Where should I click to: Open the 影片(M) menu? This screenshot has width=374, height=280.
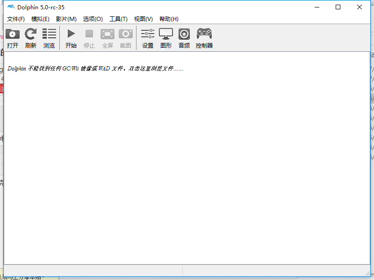point(66,19)
